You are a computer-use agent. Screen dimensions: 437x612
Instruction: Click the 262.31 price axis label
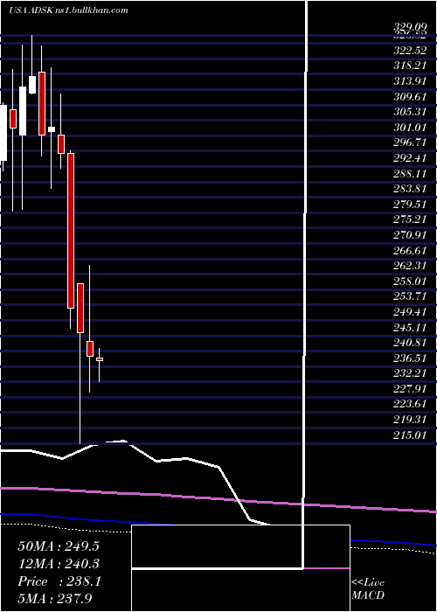click(410, 266)
